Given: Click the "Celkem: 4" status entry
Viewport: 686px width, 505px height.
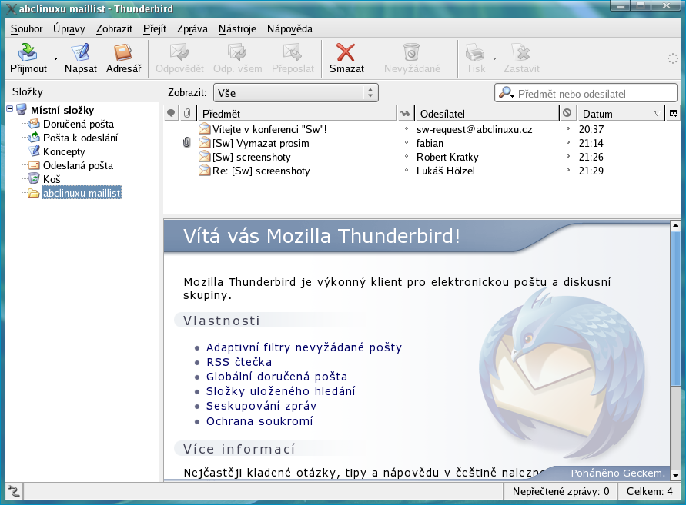Looking at the screenshot, I should click(x=649, y=491).
